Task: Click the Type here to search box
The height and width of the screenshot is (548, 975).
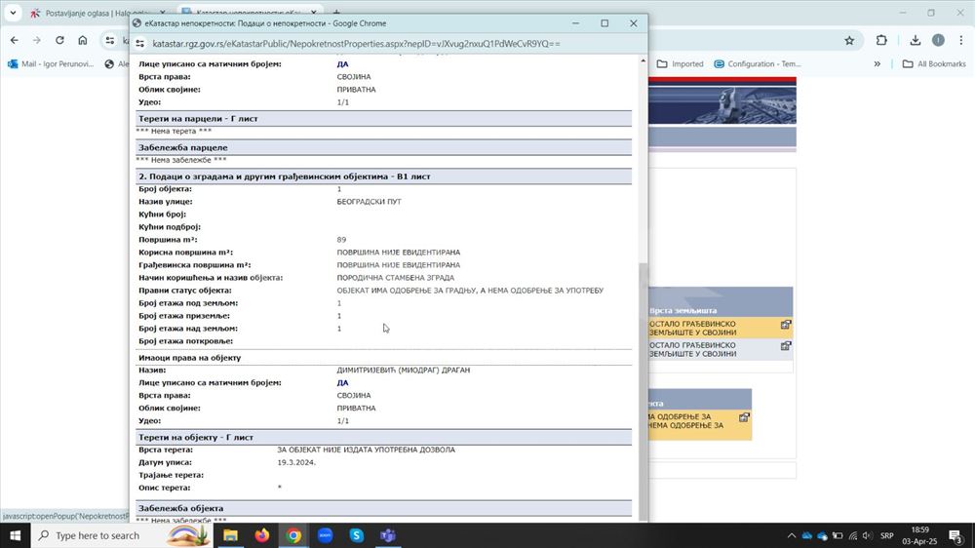Action: (x=121, y=535)
